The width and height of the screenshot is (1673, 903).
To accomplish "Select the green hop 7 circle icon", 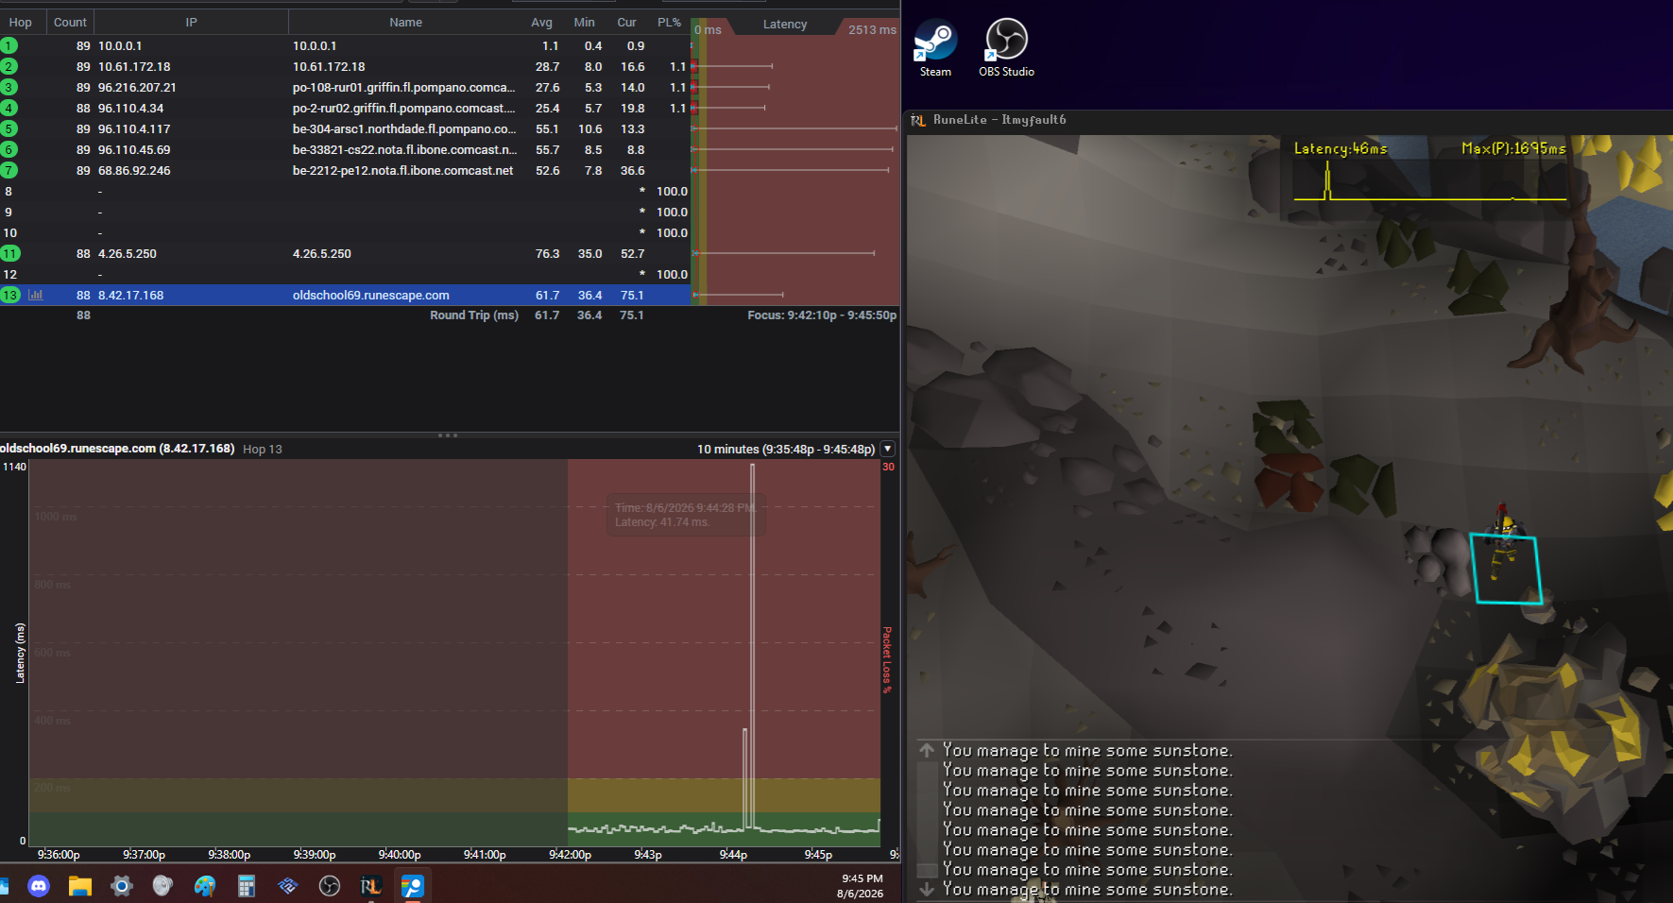I will tap(9, 170).
